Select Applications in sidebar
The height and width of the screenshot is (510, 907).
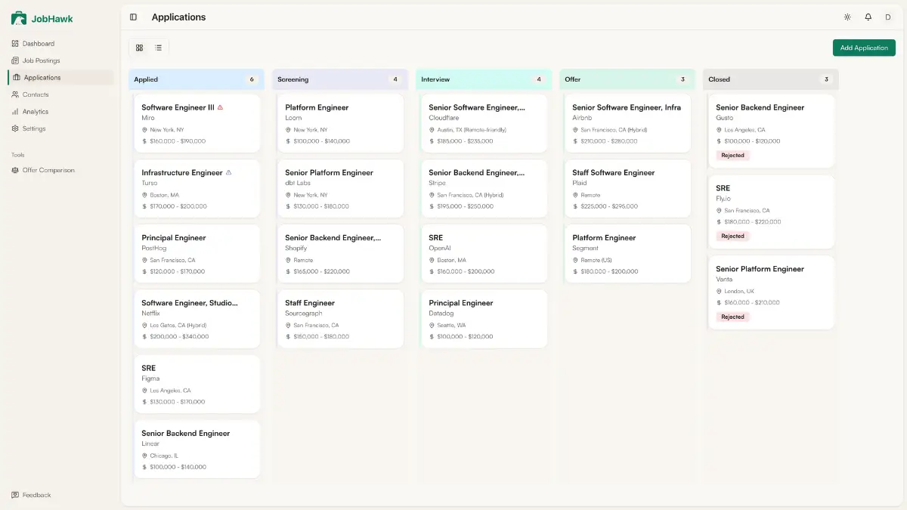tap(60, 77)
